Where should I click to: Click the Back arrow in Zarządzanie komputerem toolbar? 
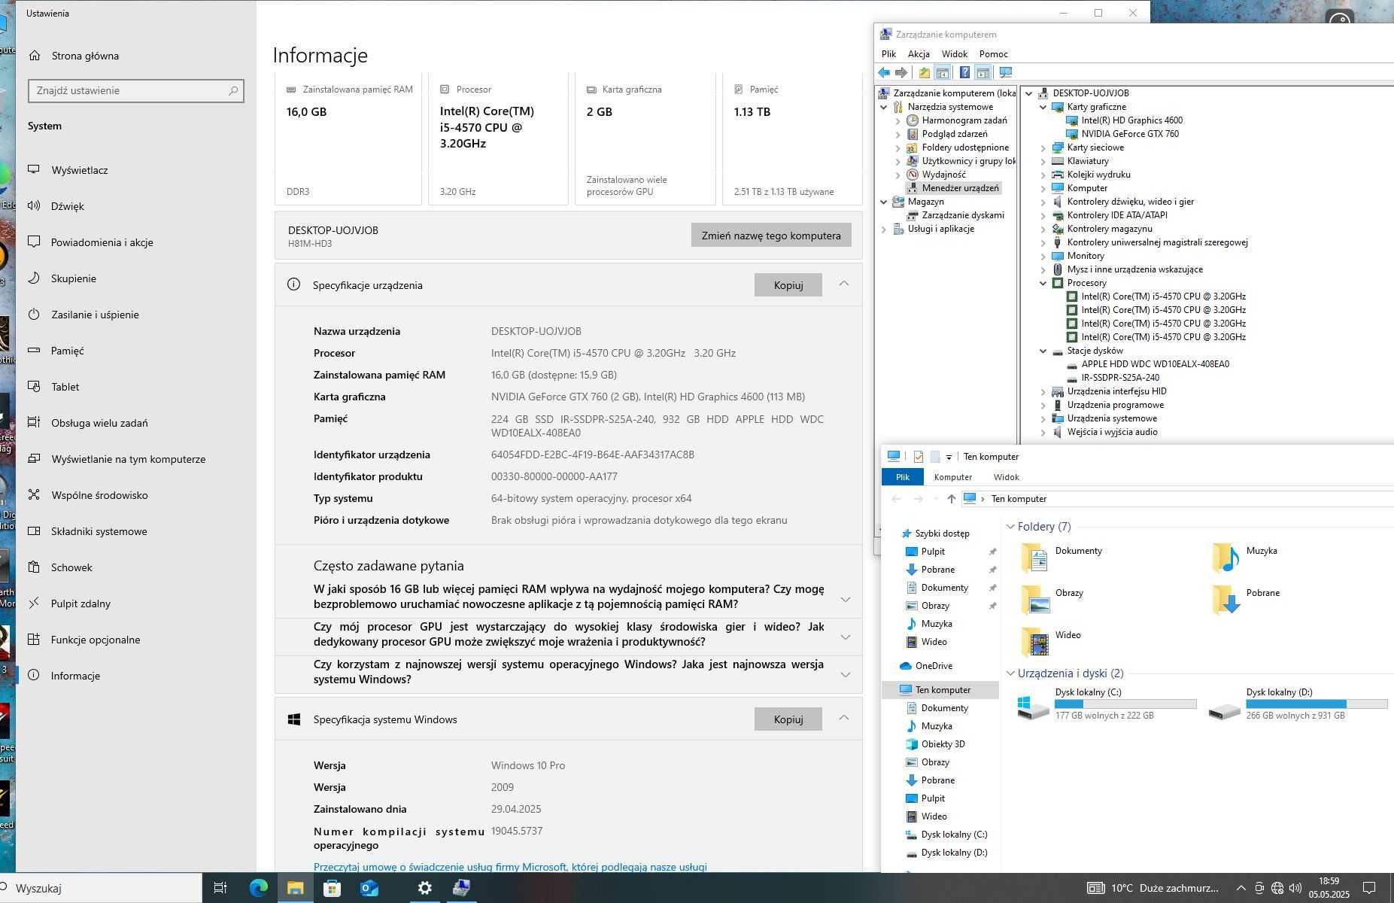click(x=884, y=73)
